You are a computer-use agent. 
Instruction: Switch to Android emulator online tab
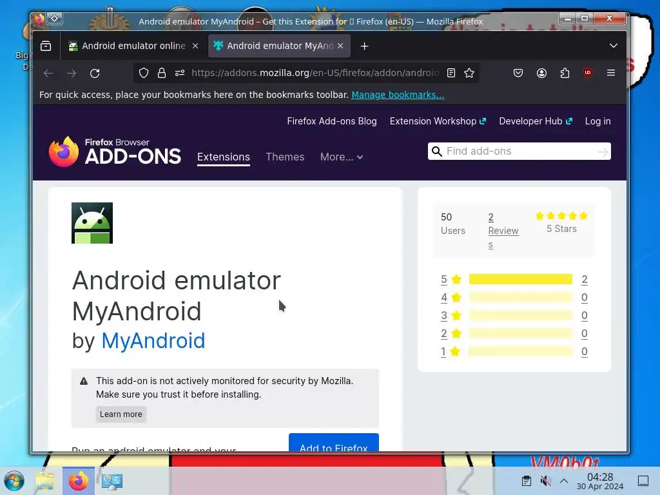pos(127,46)
